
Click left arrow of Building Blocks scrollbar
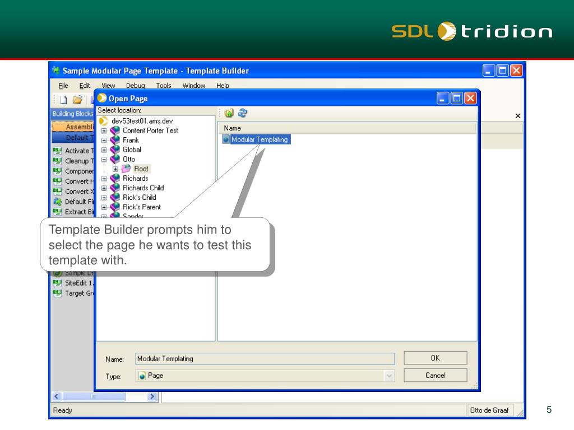click(x=57, y=396)
